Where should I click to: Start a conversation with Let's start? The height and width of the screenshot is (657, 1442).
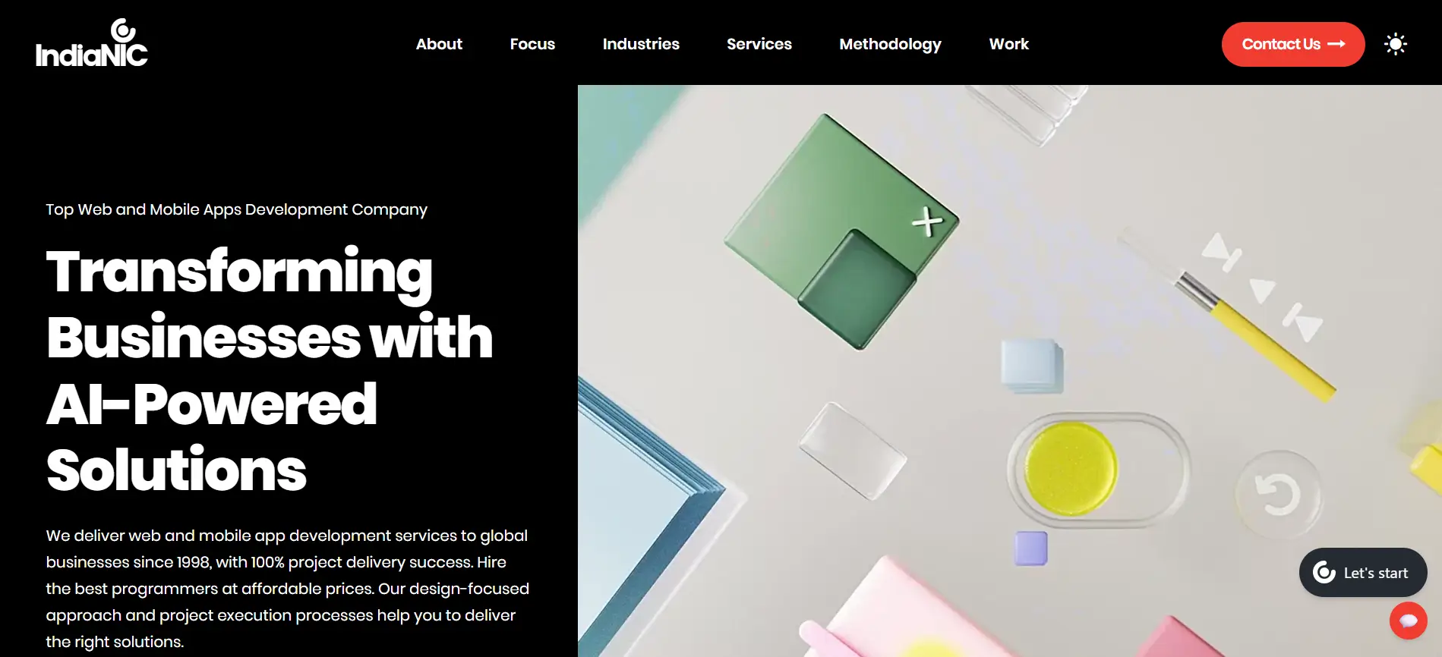(x=1363, y=572)
